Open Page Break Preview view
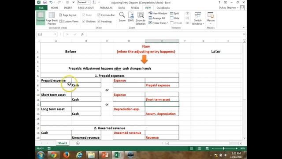The height and width of the screenshot is (159, 282). click(x=52, y=18)
